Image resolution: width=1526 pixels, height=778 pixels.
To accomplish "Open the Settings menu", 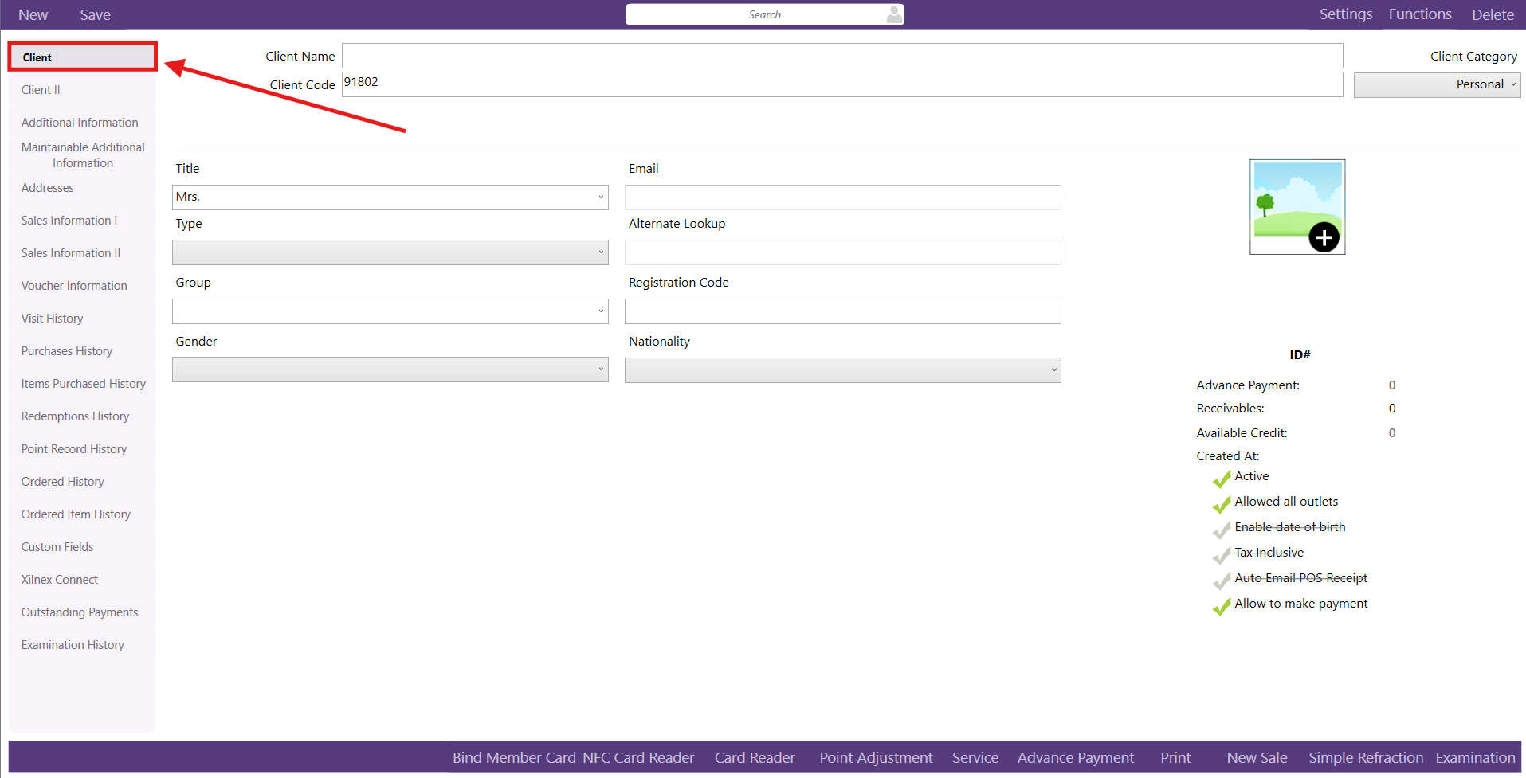I will click(x=1345, y=14).
